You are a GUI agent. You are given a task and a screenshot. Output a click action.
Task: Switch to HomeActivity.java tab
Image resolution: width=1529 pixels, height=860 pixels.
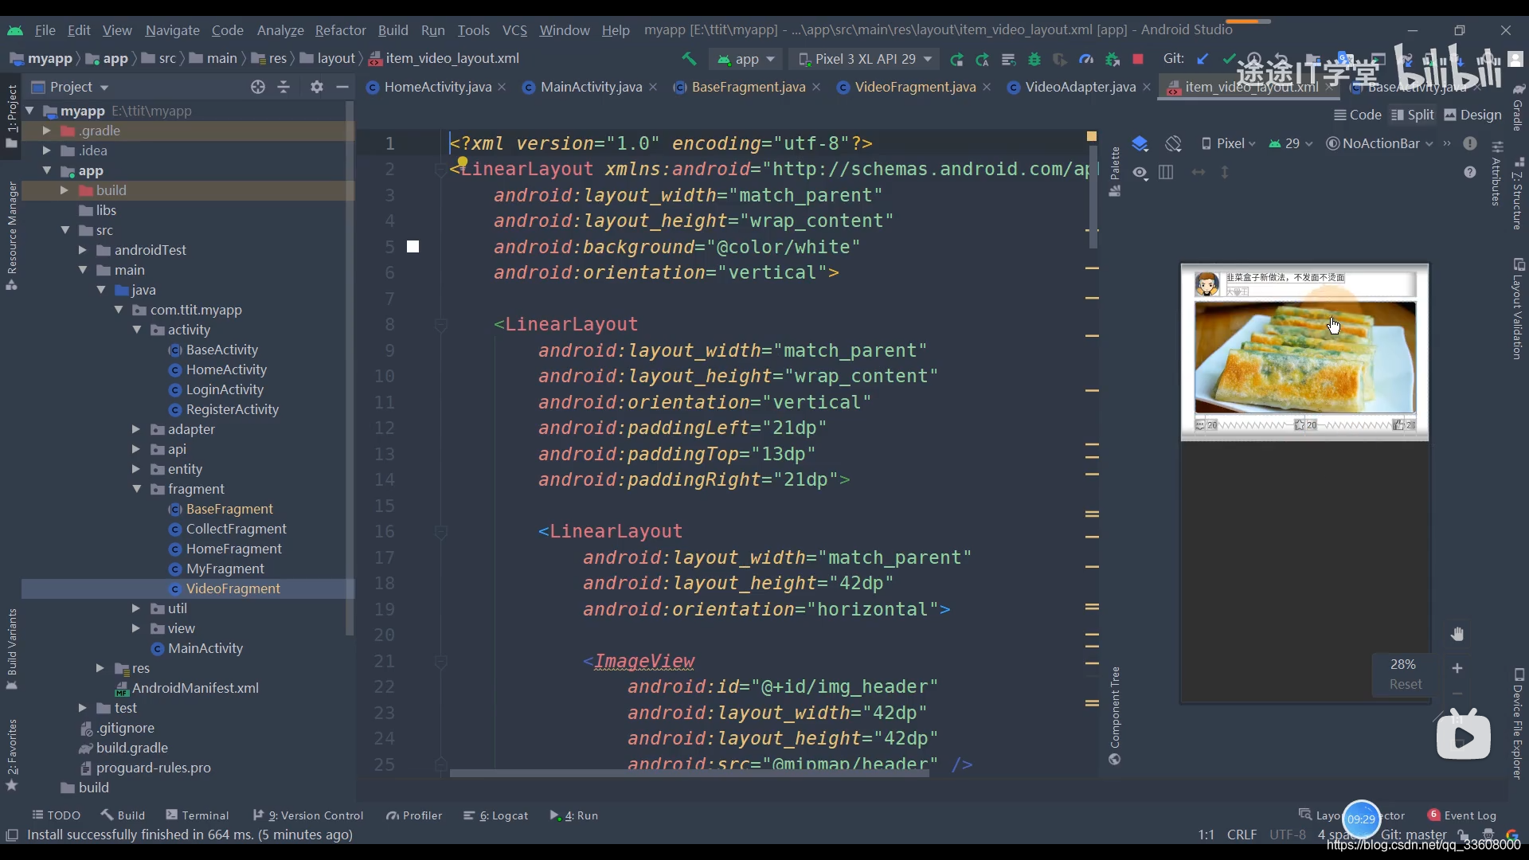pyautogui.click(x=436, y=87)
